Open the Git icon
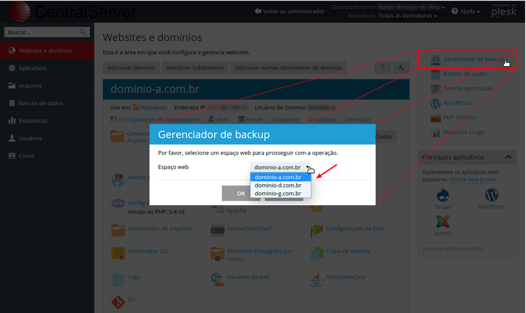 pos(118,300)
